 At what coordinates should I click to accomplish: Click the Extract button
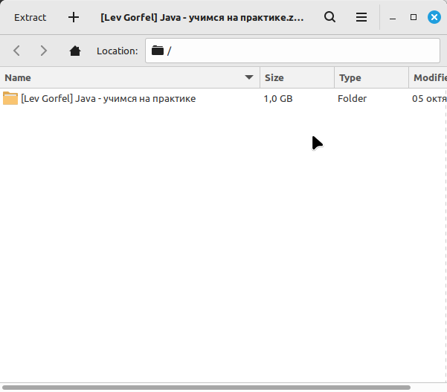(x=30, y=18)
